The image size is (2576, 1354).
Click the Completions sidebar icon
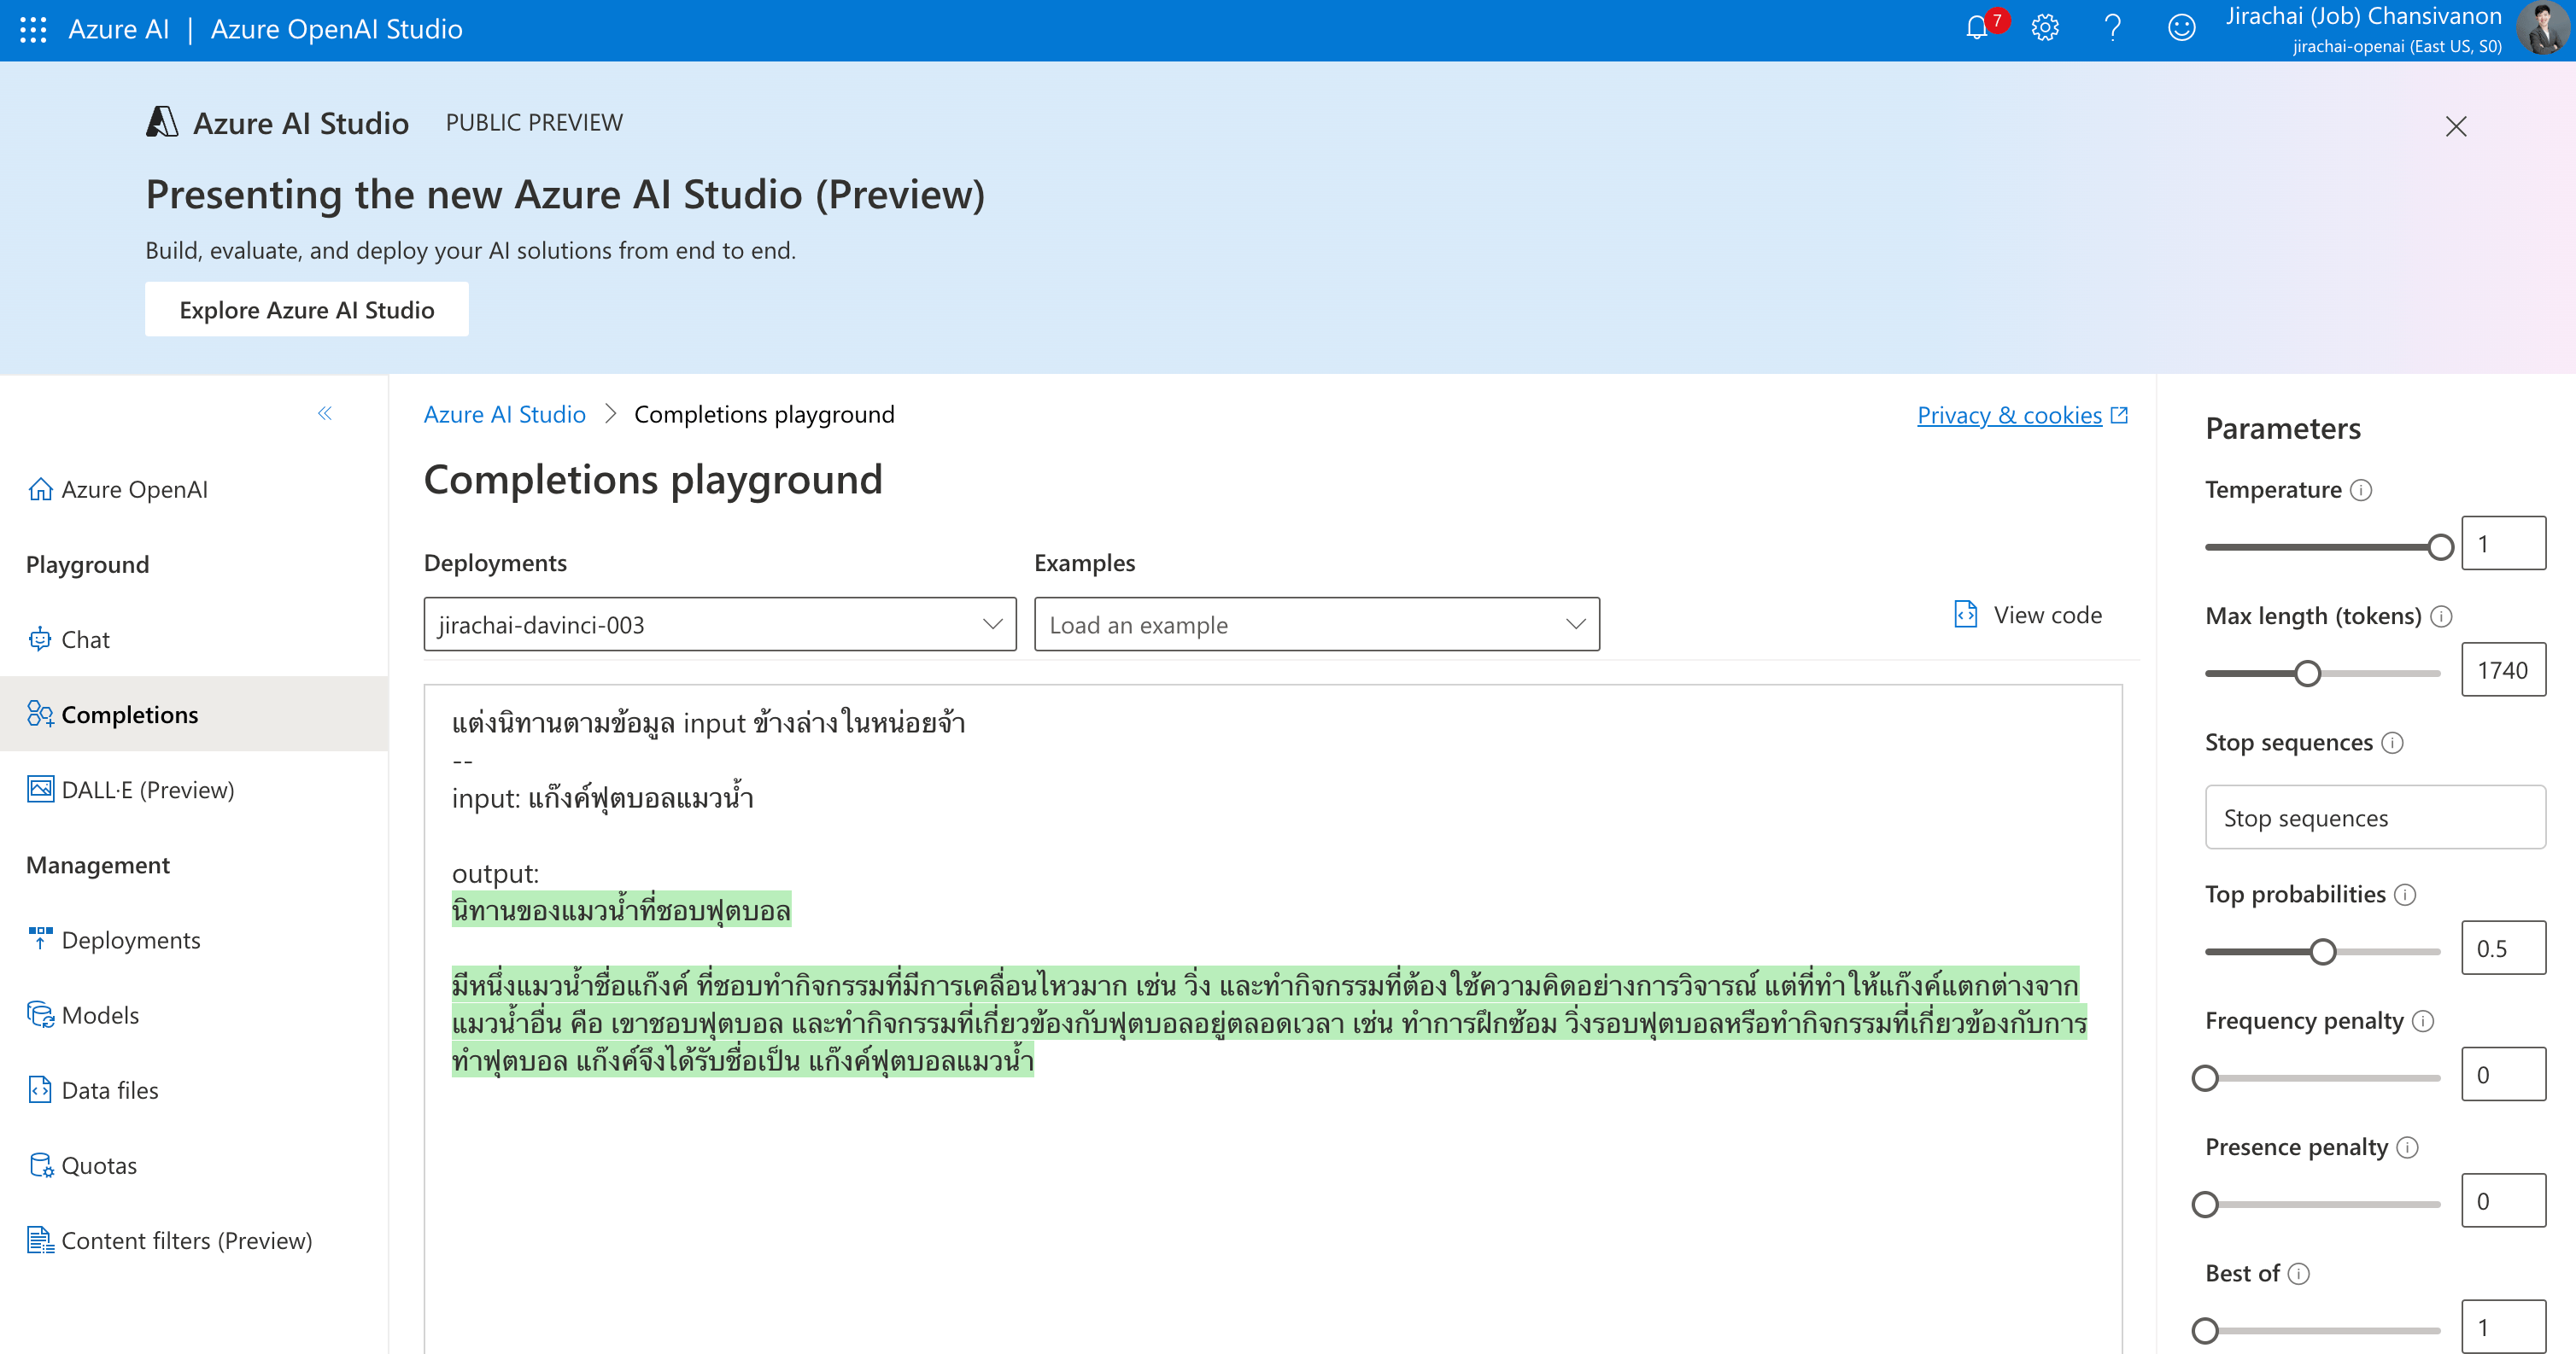coord(40,714)
